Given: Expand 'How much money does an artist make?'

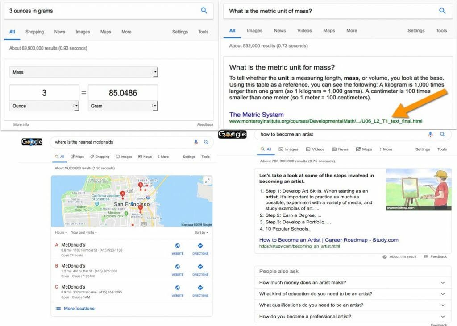Looking at the screenshot, I should [353, 283].
